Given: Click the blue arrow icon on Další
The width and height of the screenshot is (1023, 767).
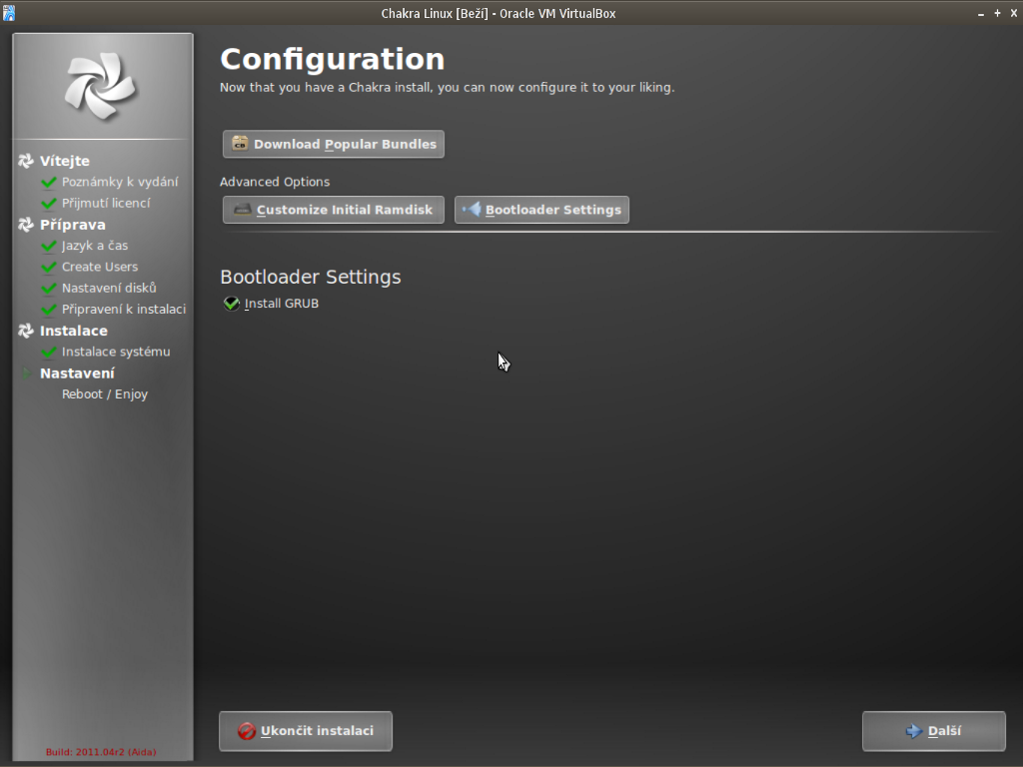Looking at the screenshot, I should point(914,731).
